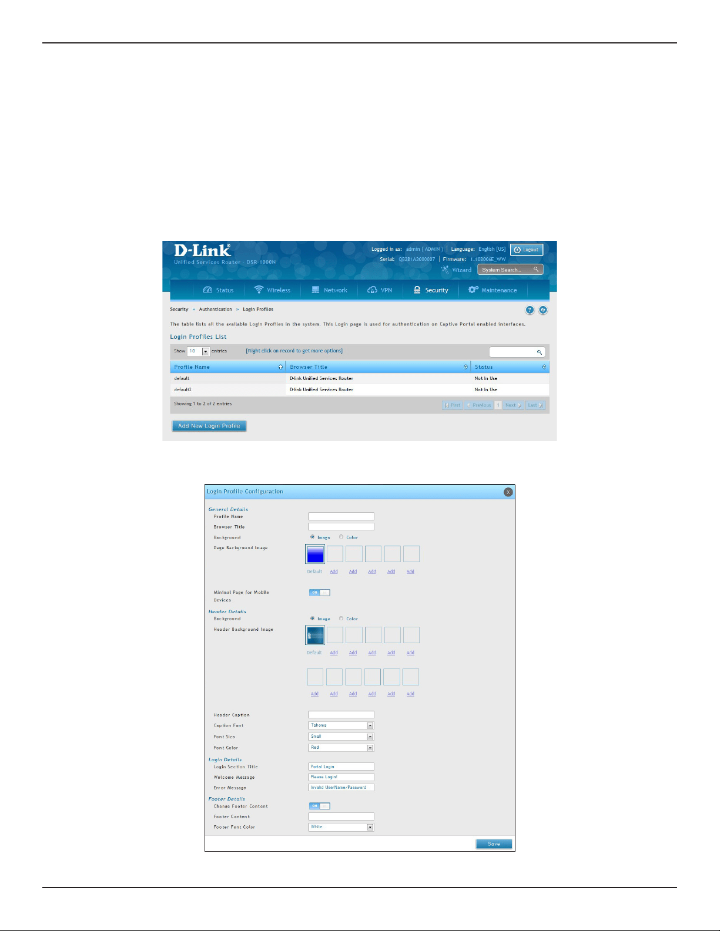Click the Save button in dialog

coord(494,844)
